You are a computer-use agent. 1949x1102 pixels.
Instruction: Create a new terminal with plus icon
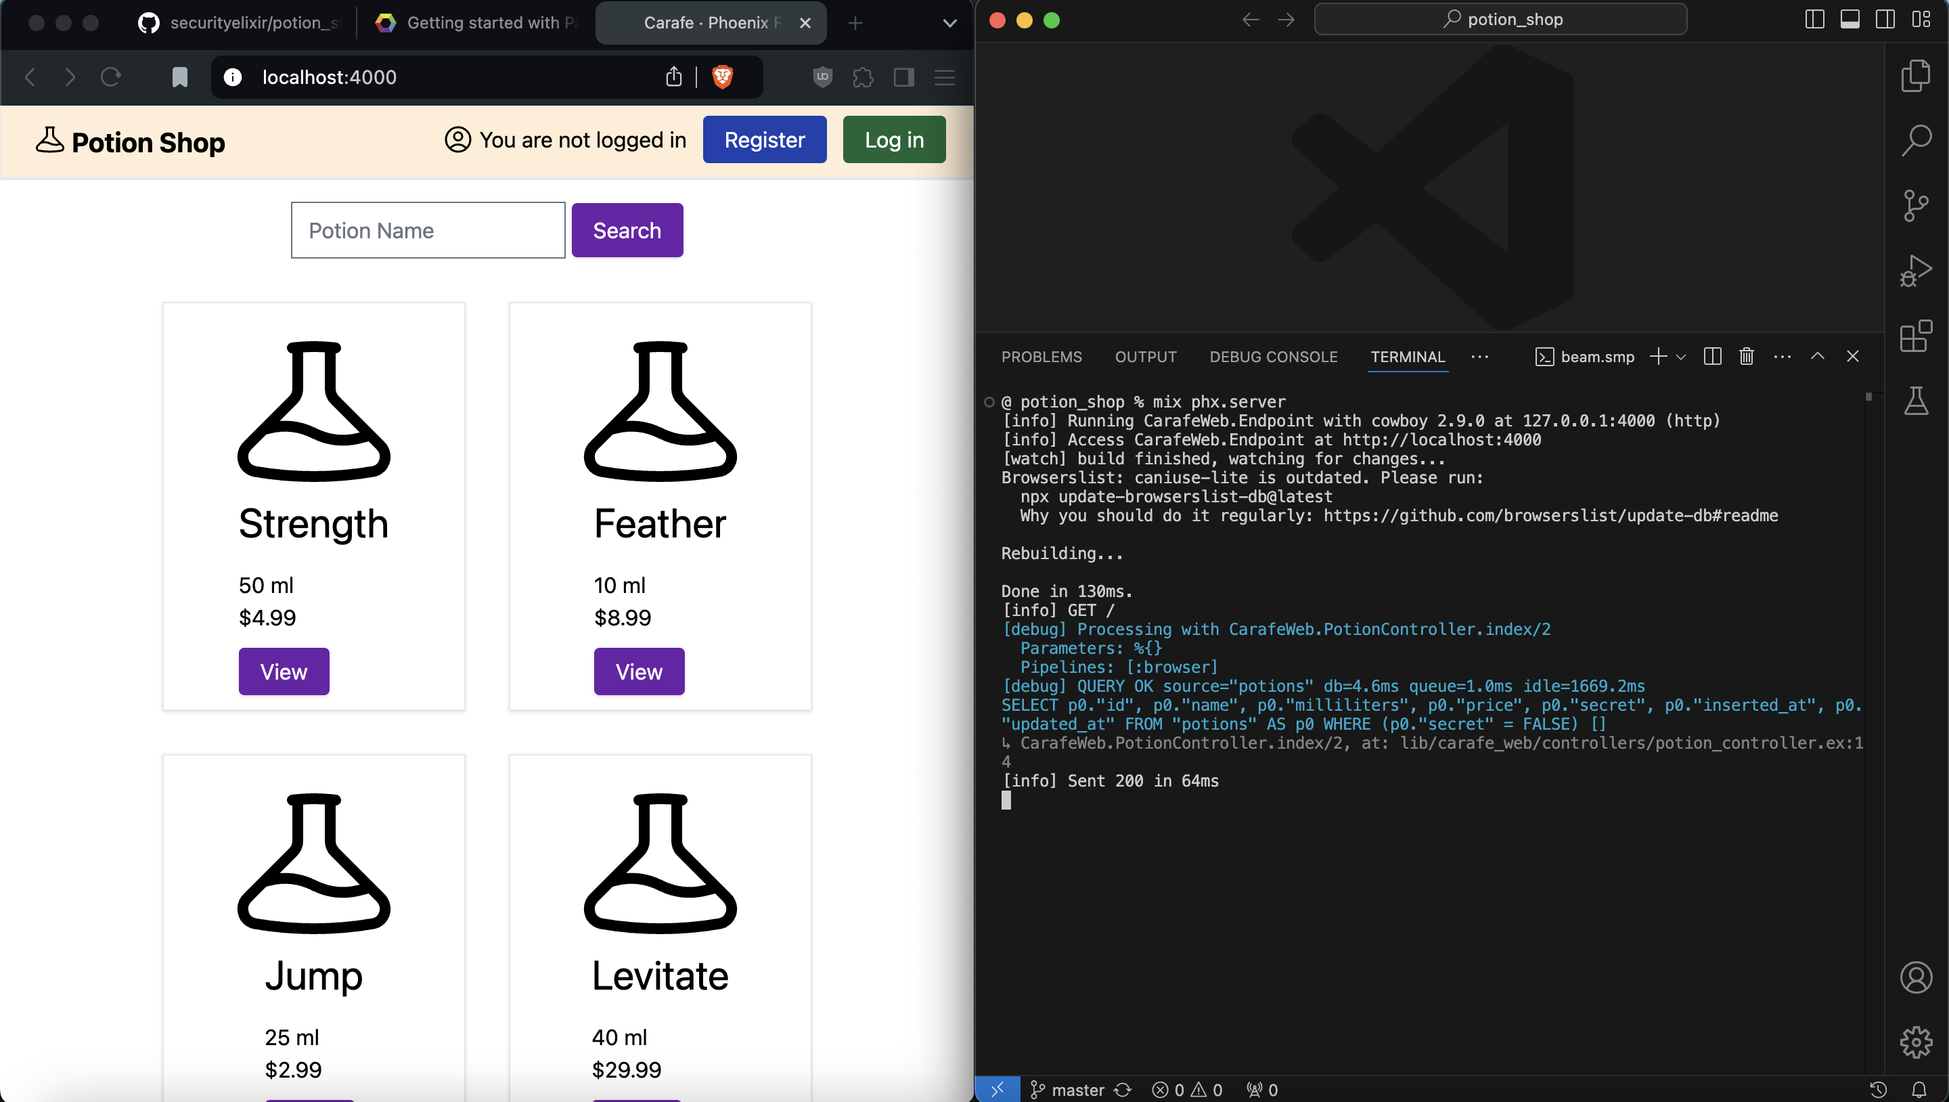click(1658, 357)
